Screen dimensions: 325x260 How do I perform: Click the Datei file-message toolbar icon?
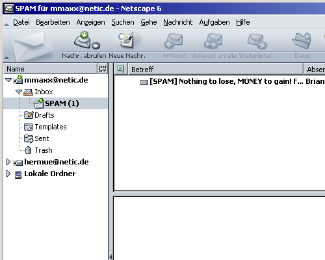pyautogui.click(x=302, y=41)
